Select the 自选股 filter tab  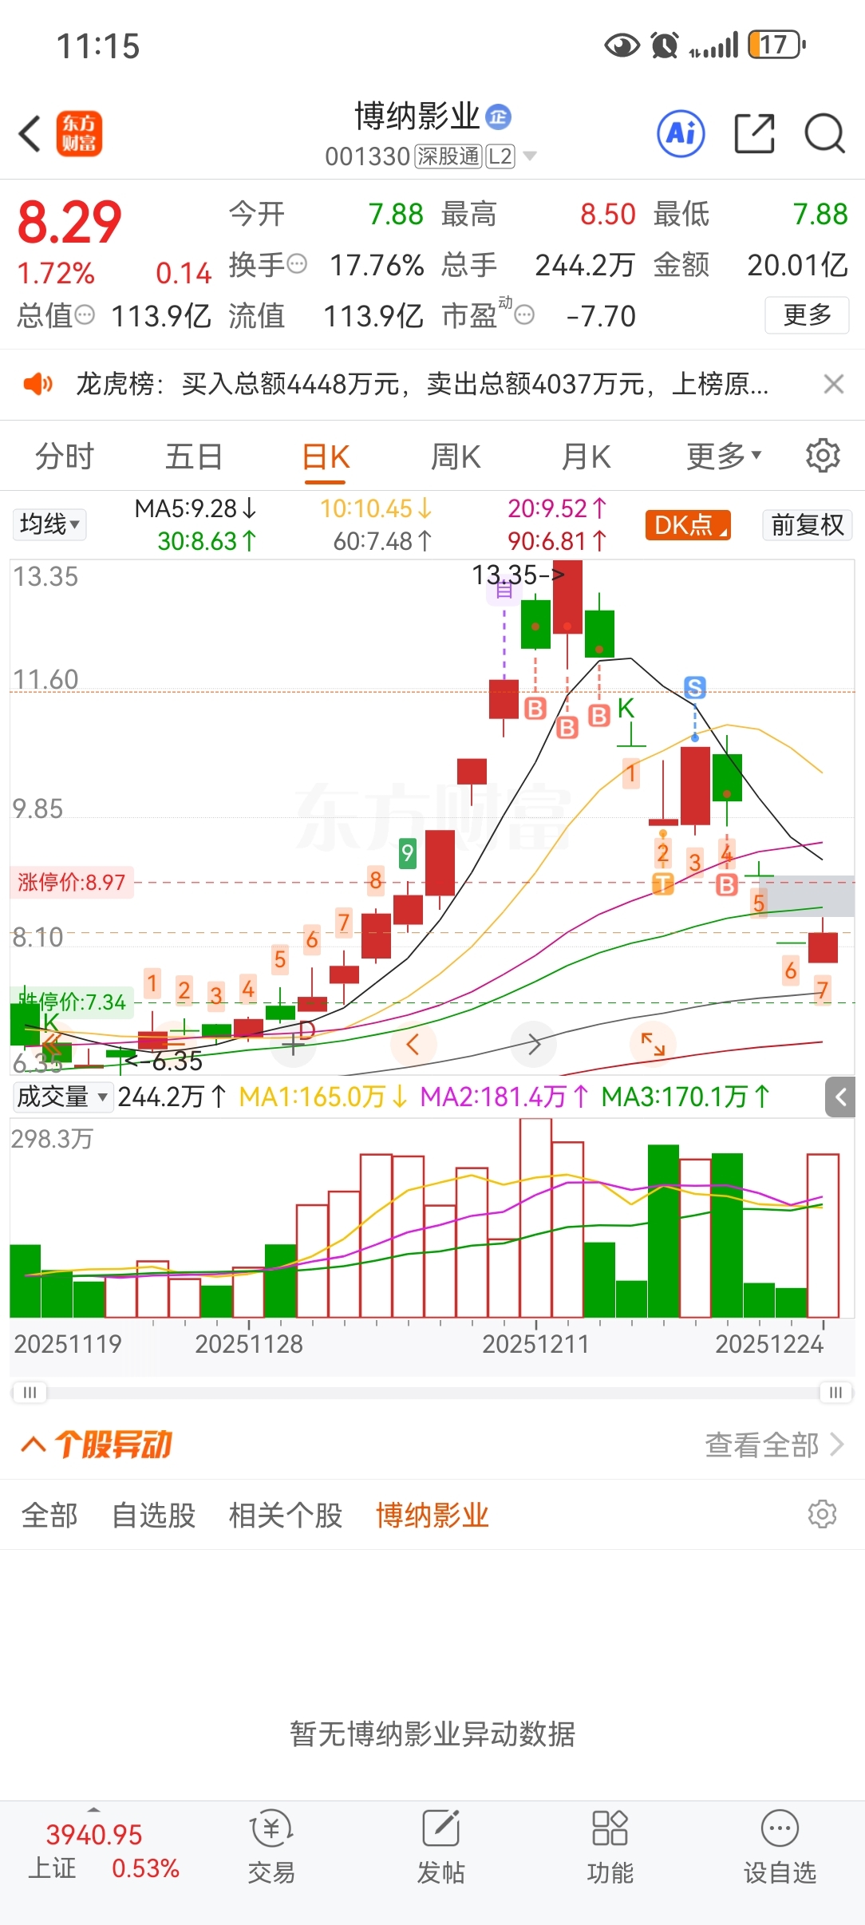pos(154,1515)
